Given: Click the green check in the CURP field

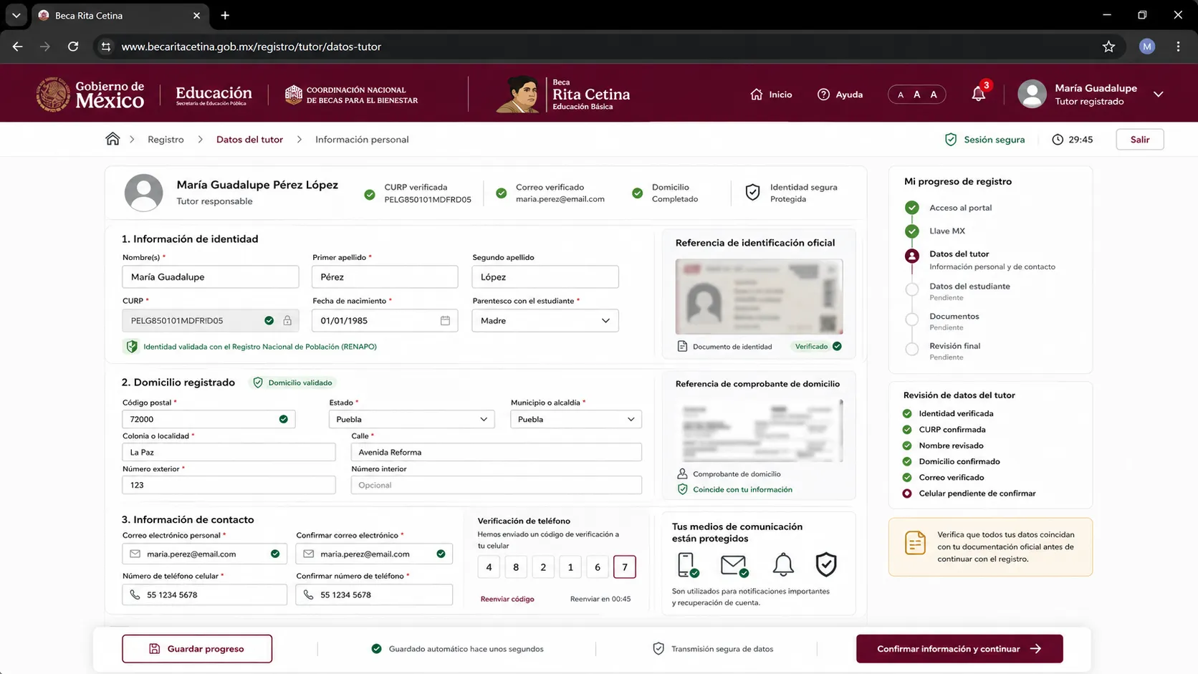Looking at the screenshot, I should (269, 320).
